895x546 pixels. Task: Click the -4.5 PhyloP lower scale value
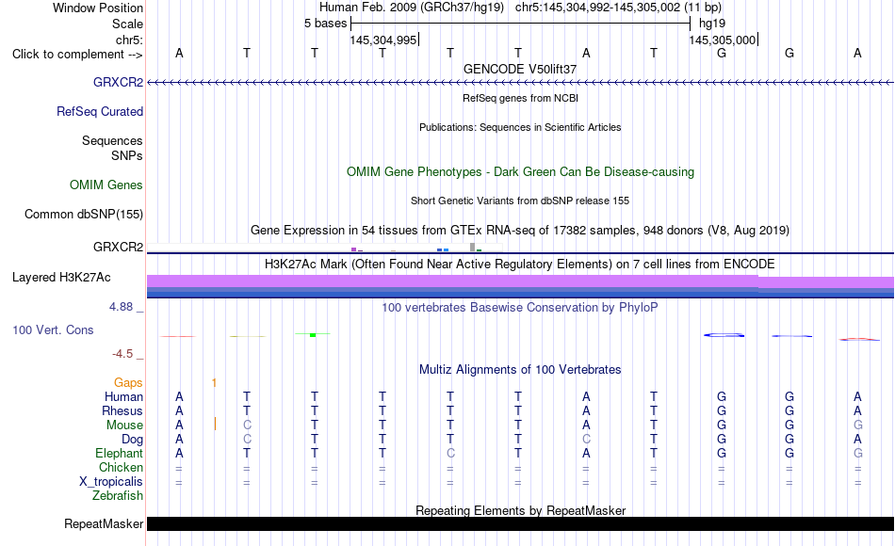[122, 354]
